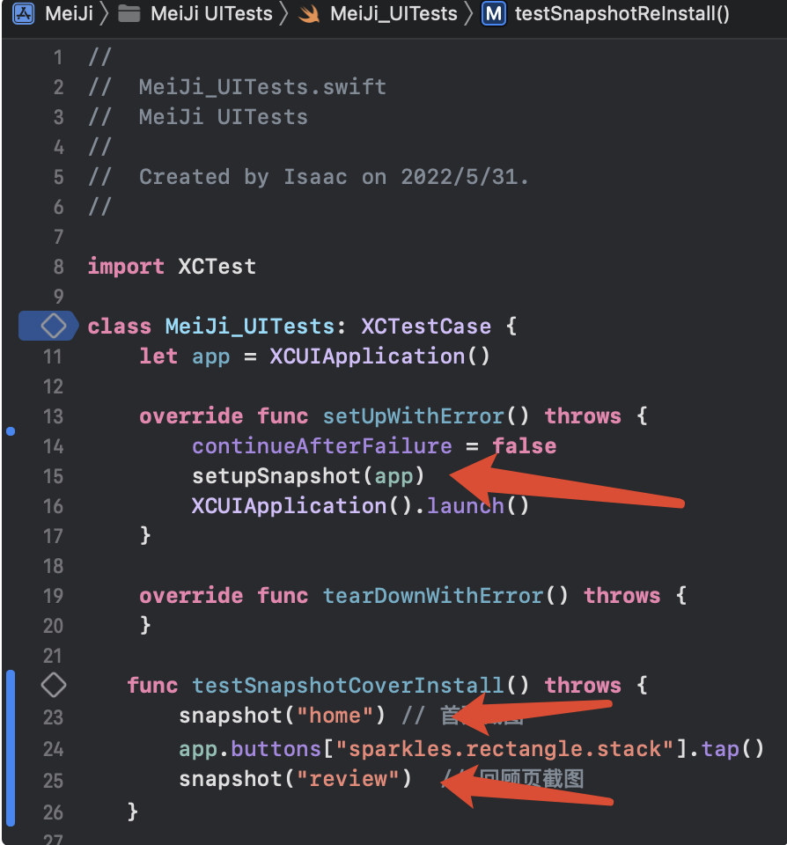The height and width of the screenshot is (845, 787).
Task: Click the folder icon before MeiJi UITests
Action: point(129,13)
